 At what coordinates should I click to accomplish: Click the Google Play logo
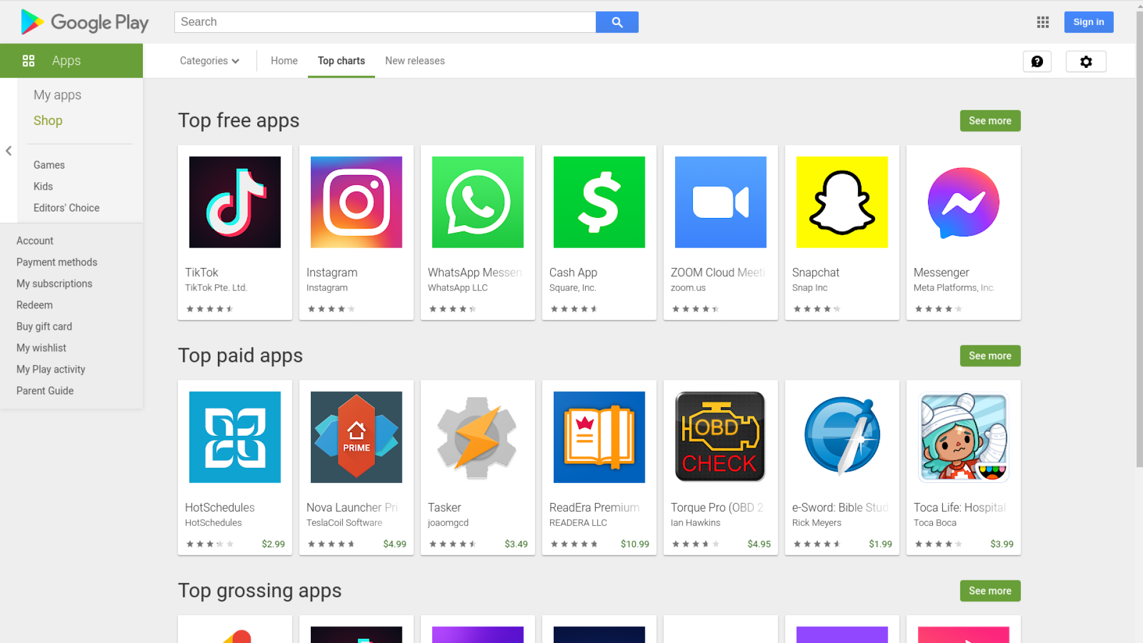point(85,22)
